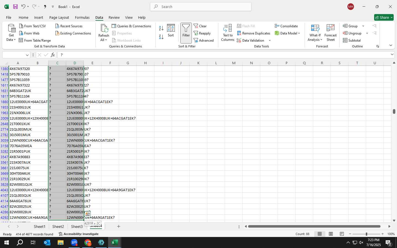Viewport: 397px width, 248px height.
Task: Click the vertical scrollbar thumb
Action: pyautogui.click(x=394, y=111)
